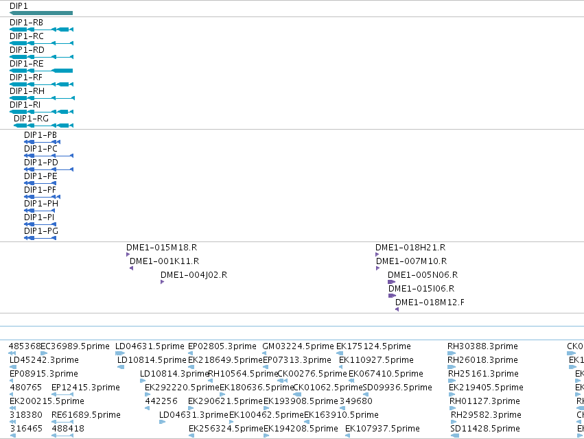Click the DIP1-RI transcript label
Viewport: 584px width, 439px height.
coord(25,105)
